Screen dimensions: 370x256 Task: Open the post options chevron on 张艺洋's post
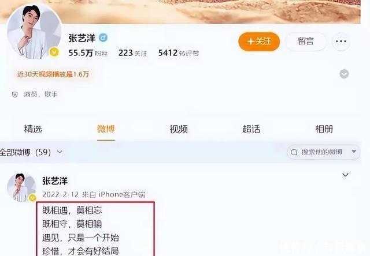[x=345, y=175]
